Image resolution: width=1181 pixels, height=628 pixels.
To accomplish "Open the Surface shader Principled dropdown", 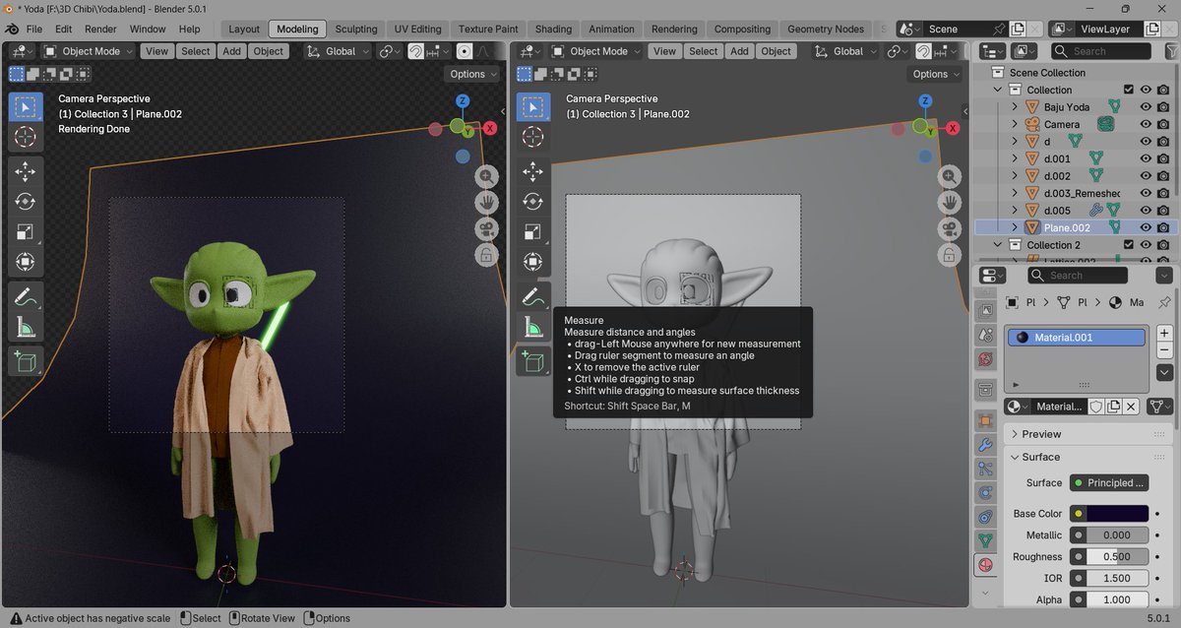I will 1109,483.
